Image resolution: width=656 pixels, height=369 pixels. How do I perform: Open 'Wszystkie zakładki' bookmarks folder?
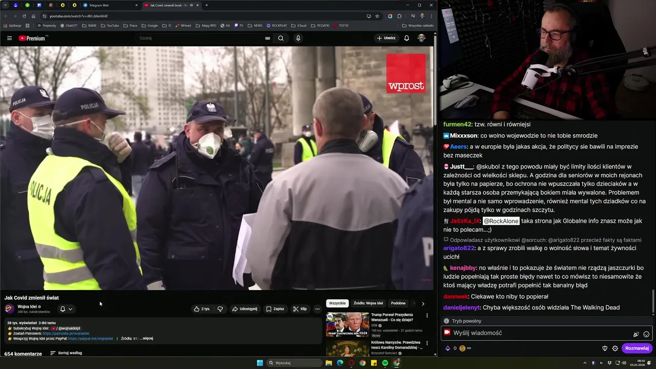(418, 25)
